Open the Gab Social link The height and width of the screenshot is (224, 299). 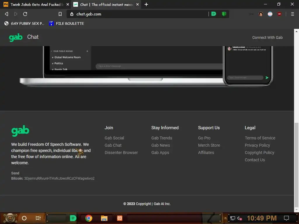(x=114, y=138)
